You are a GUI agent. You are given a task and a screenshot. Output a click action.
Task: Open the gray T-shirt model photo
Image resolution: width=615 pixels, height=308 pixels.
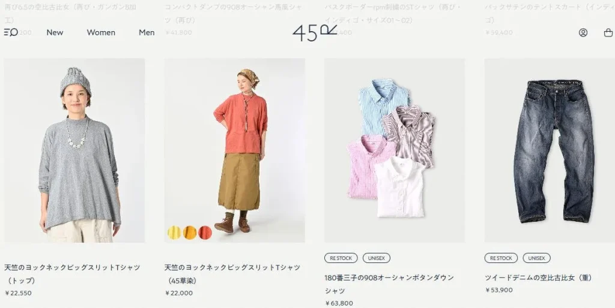[74, 150]
